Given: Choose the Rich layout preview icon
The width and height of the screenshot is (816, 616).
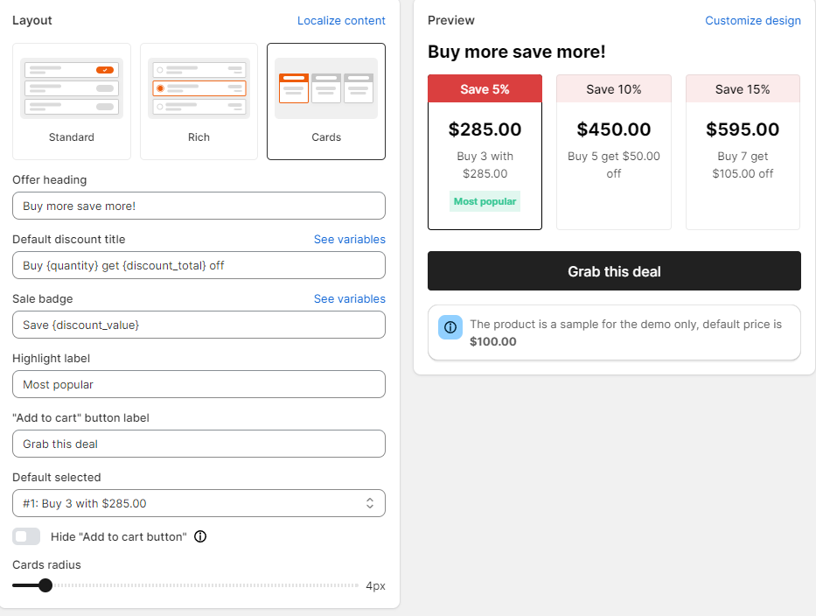Looking at the screenshot, I should click(199, 88).
